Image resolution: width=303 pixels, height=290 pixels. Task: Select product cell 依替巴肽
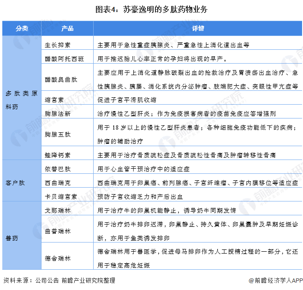(67, 167)
